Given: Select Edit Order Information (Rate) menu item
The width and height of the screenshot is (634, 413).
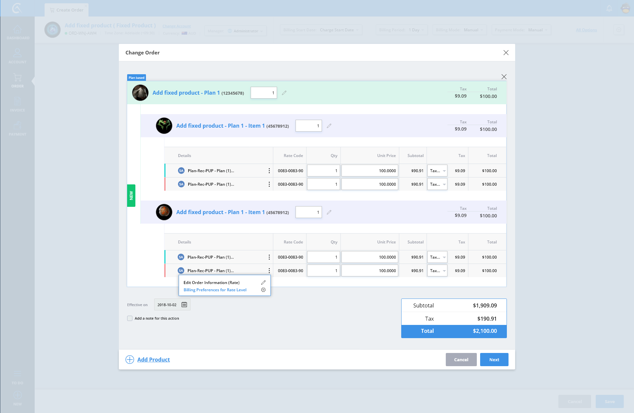Looking at the screenshot, I should point(211,283).
